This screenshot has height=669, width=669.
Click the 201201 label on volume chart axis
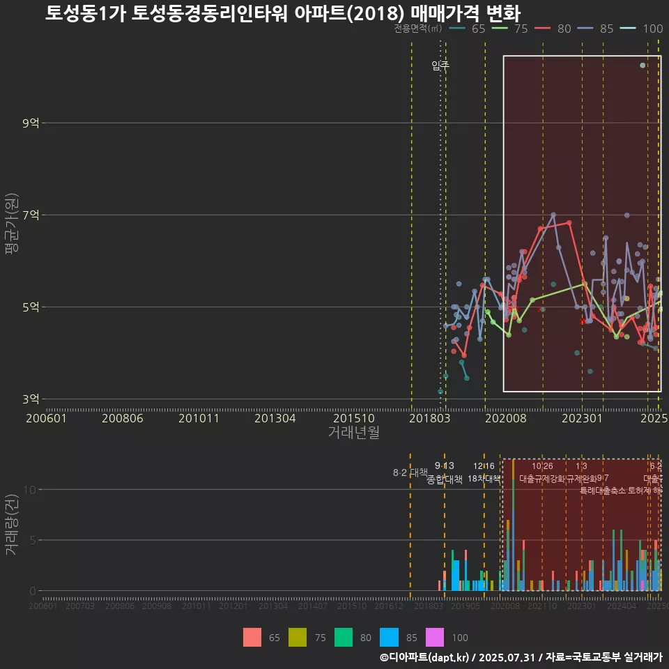pos(233,606)
